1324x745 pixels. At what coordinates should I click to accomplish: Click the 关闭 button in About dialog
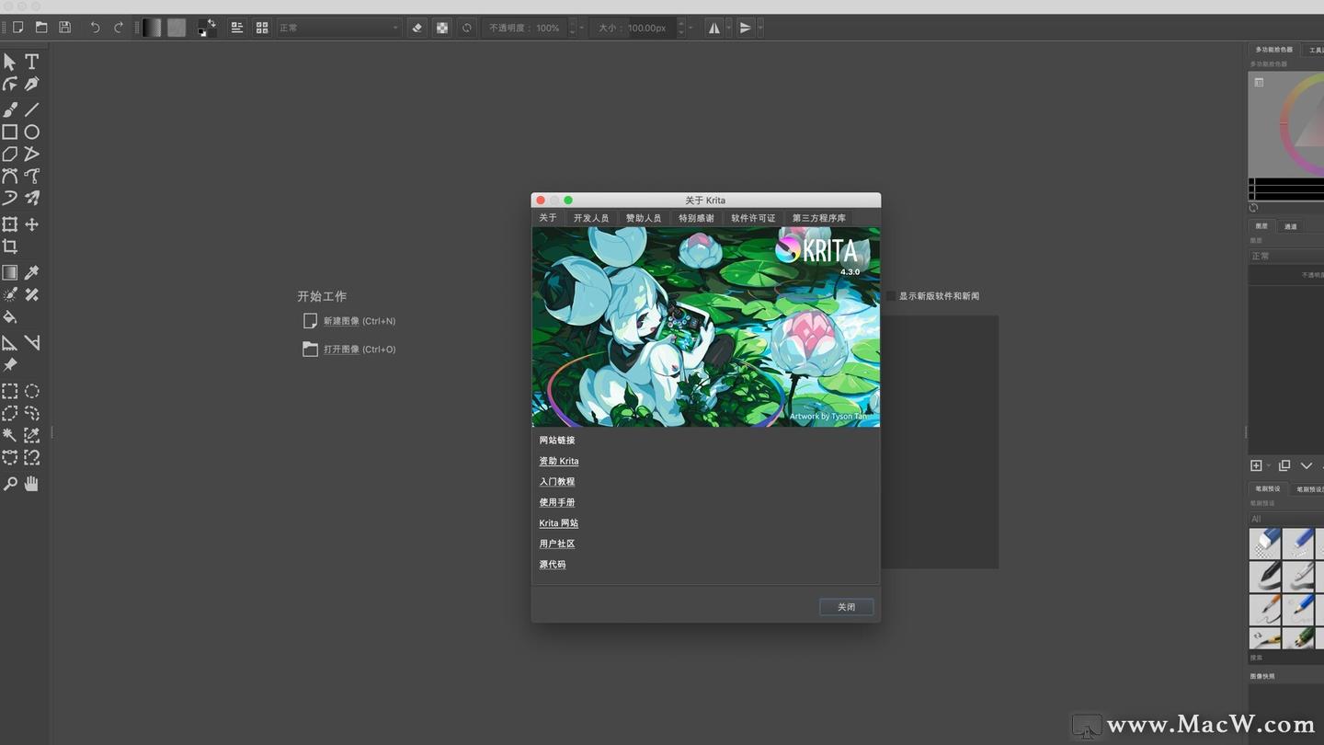(x=847, y=607)
